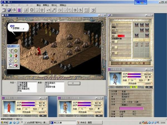Select the golden ring magic icon in battle palette
Viewport: 167px width, 125px height.
click(16, 51)
